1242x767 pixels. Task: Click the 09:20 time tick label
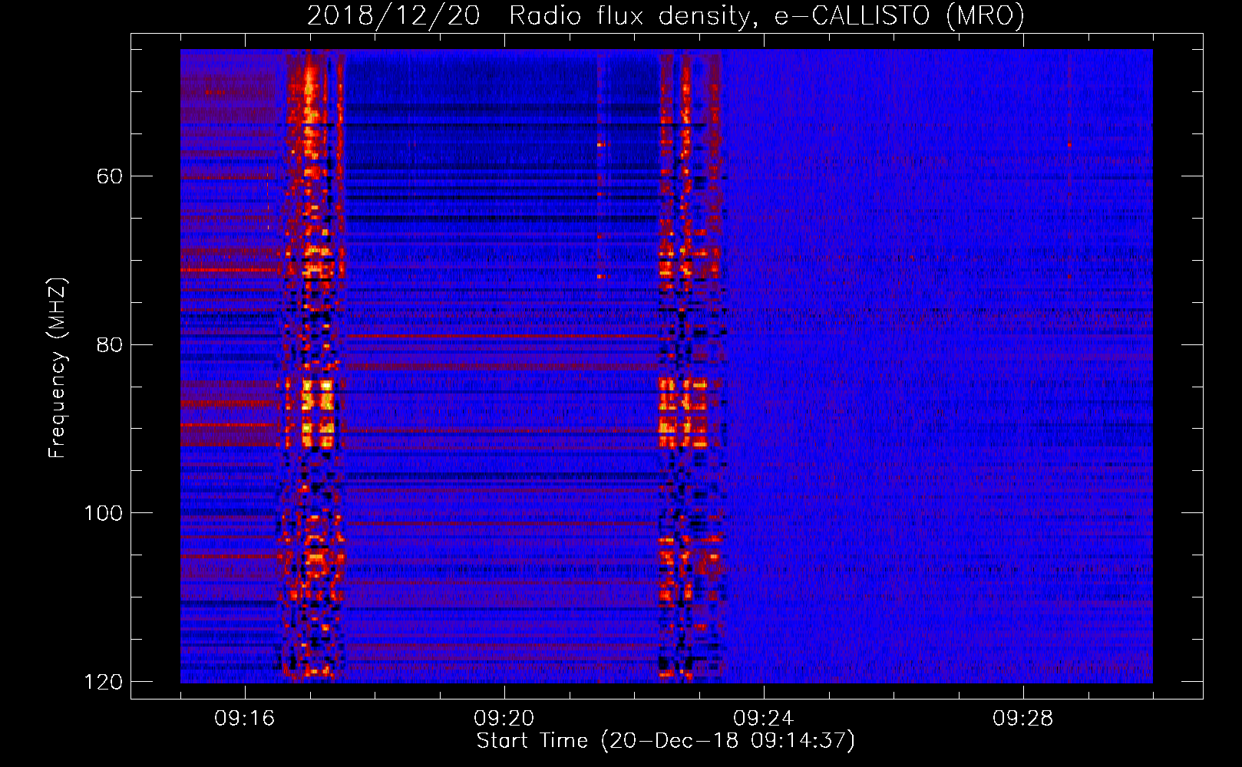click(504, 719)
